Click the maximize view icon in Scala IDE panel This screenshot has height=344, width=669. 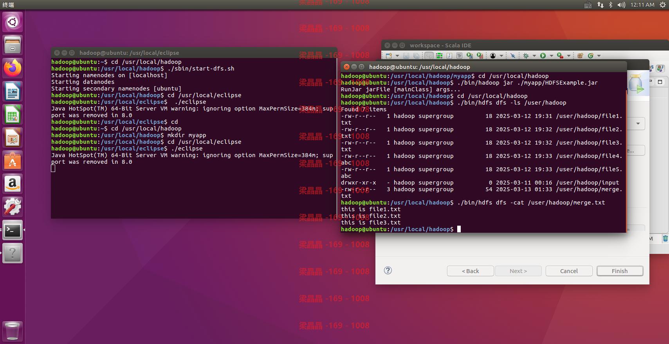pos(660,82)
